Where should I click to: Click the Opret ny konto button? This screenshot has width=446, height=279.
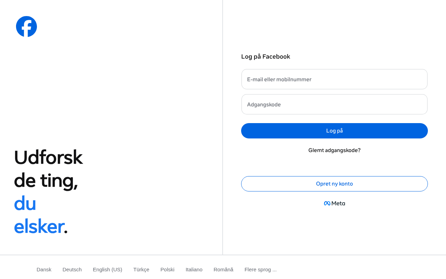(x=334, y=184)
